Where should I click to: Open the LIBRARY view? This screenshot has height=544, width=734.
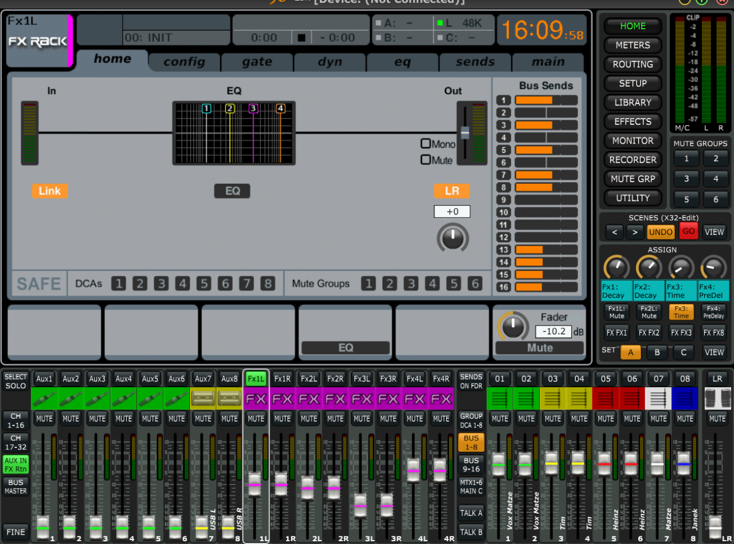click(633, 103)
